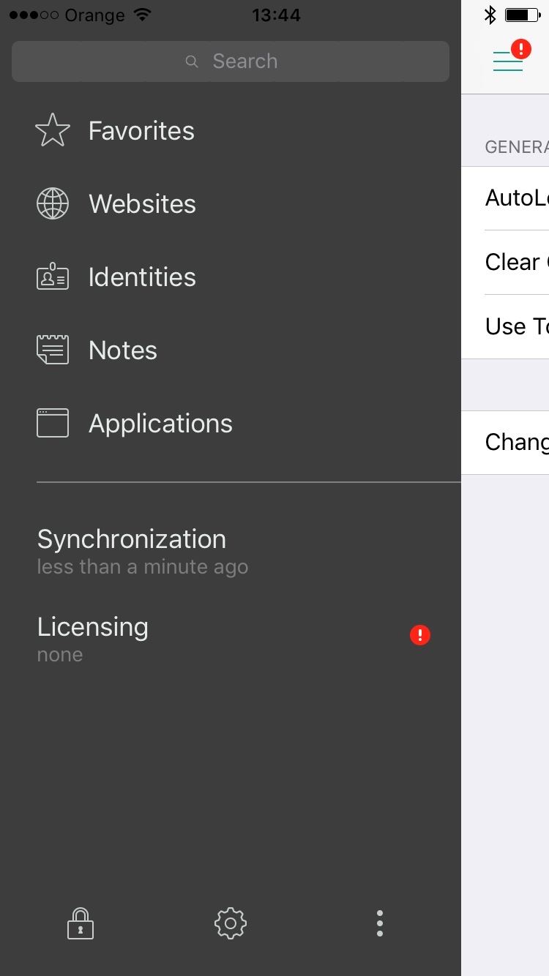549x976 pixels.
Task: Lock the vault with padlock icon
Action: [x=81, y=923]
